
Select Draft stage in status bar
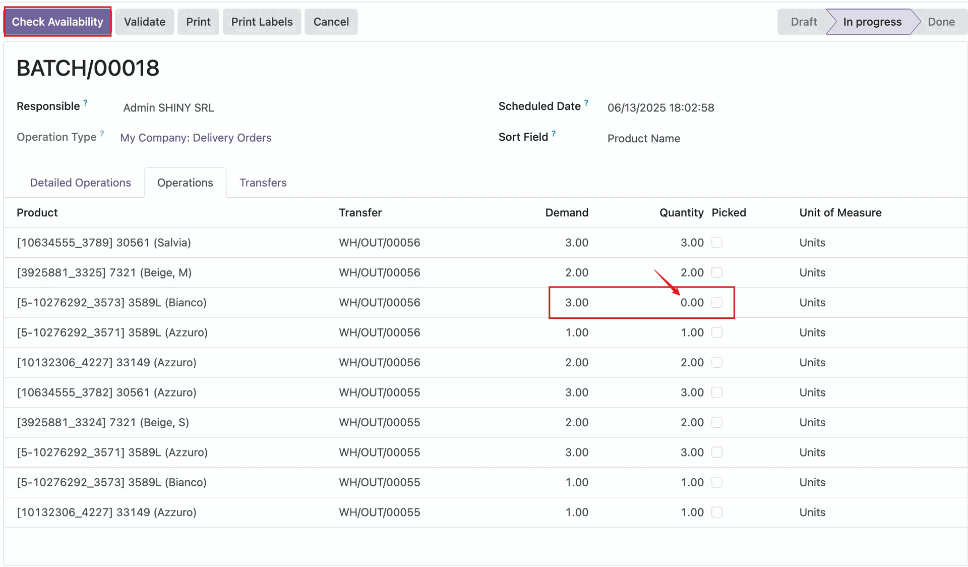pos(803,22)
